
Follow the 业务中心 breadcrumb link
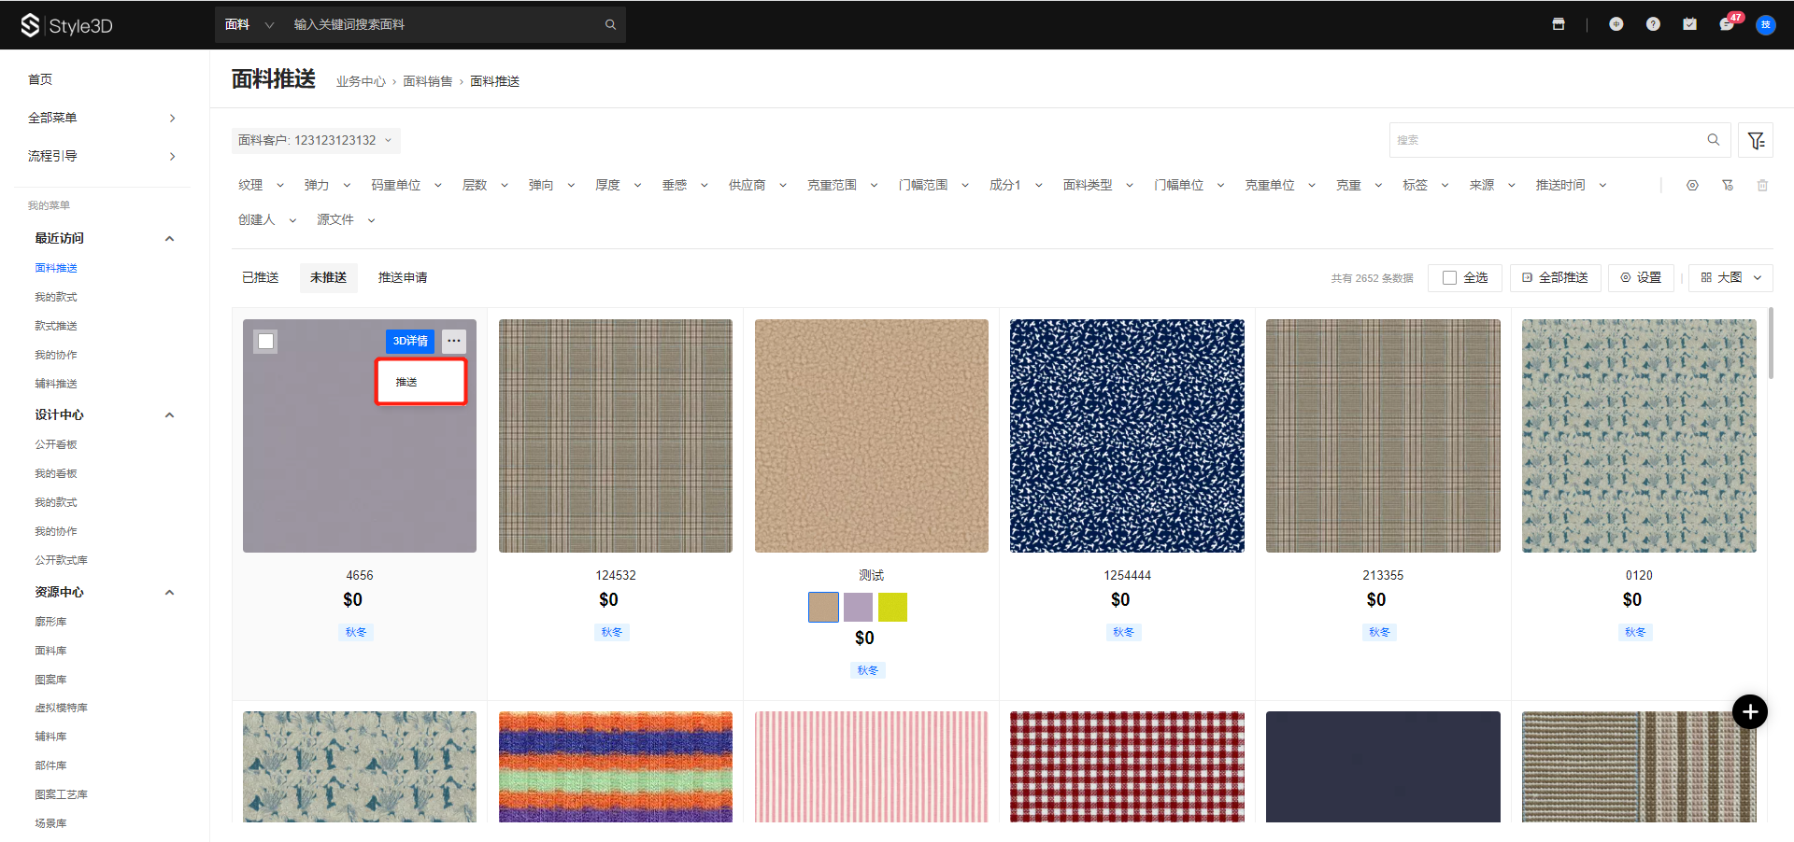tap(361, 82)
